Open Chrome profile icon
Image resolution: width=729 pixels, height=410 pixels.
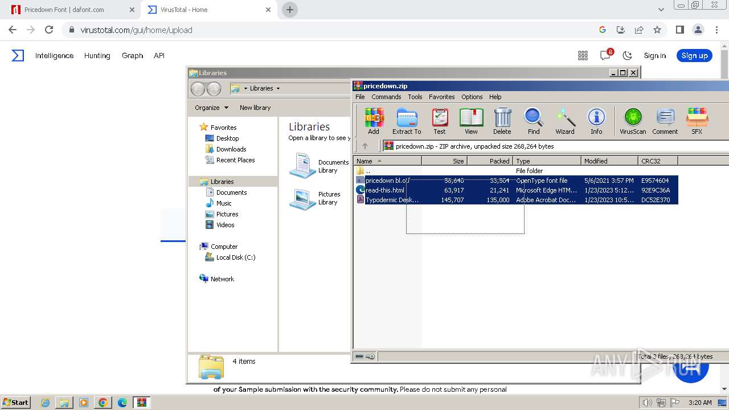click(x=698, y=30)
